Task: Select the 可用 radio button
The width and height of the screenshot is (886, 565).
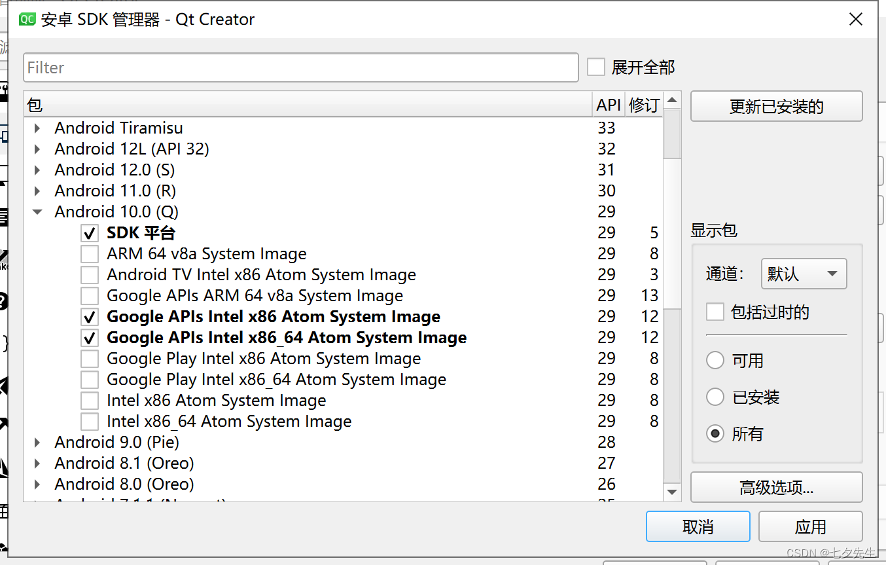Action: point(715,361)
